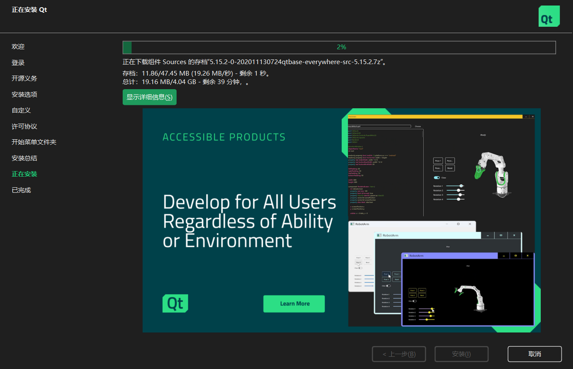This screenshot has height=369, width=573.
Task: Select the 自定义 step in the sidebar
Action: click(x=21, y=110)
